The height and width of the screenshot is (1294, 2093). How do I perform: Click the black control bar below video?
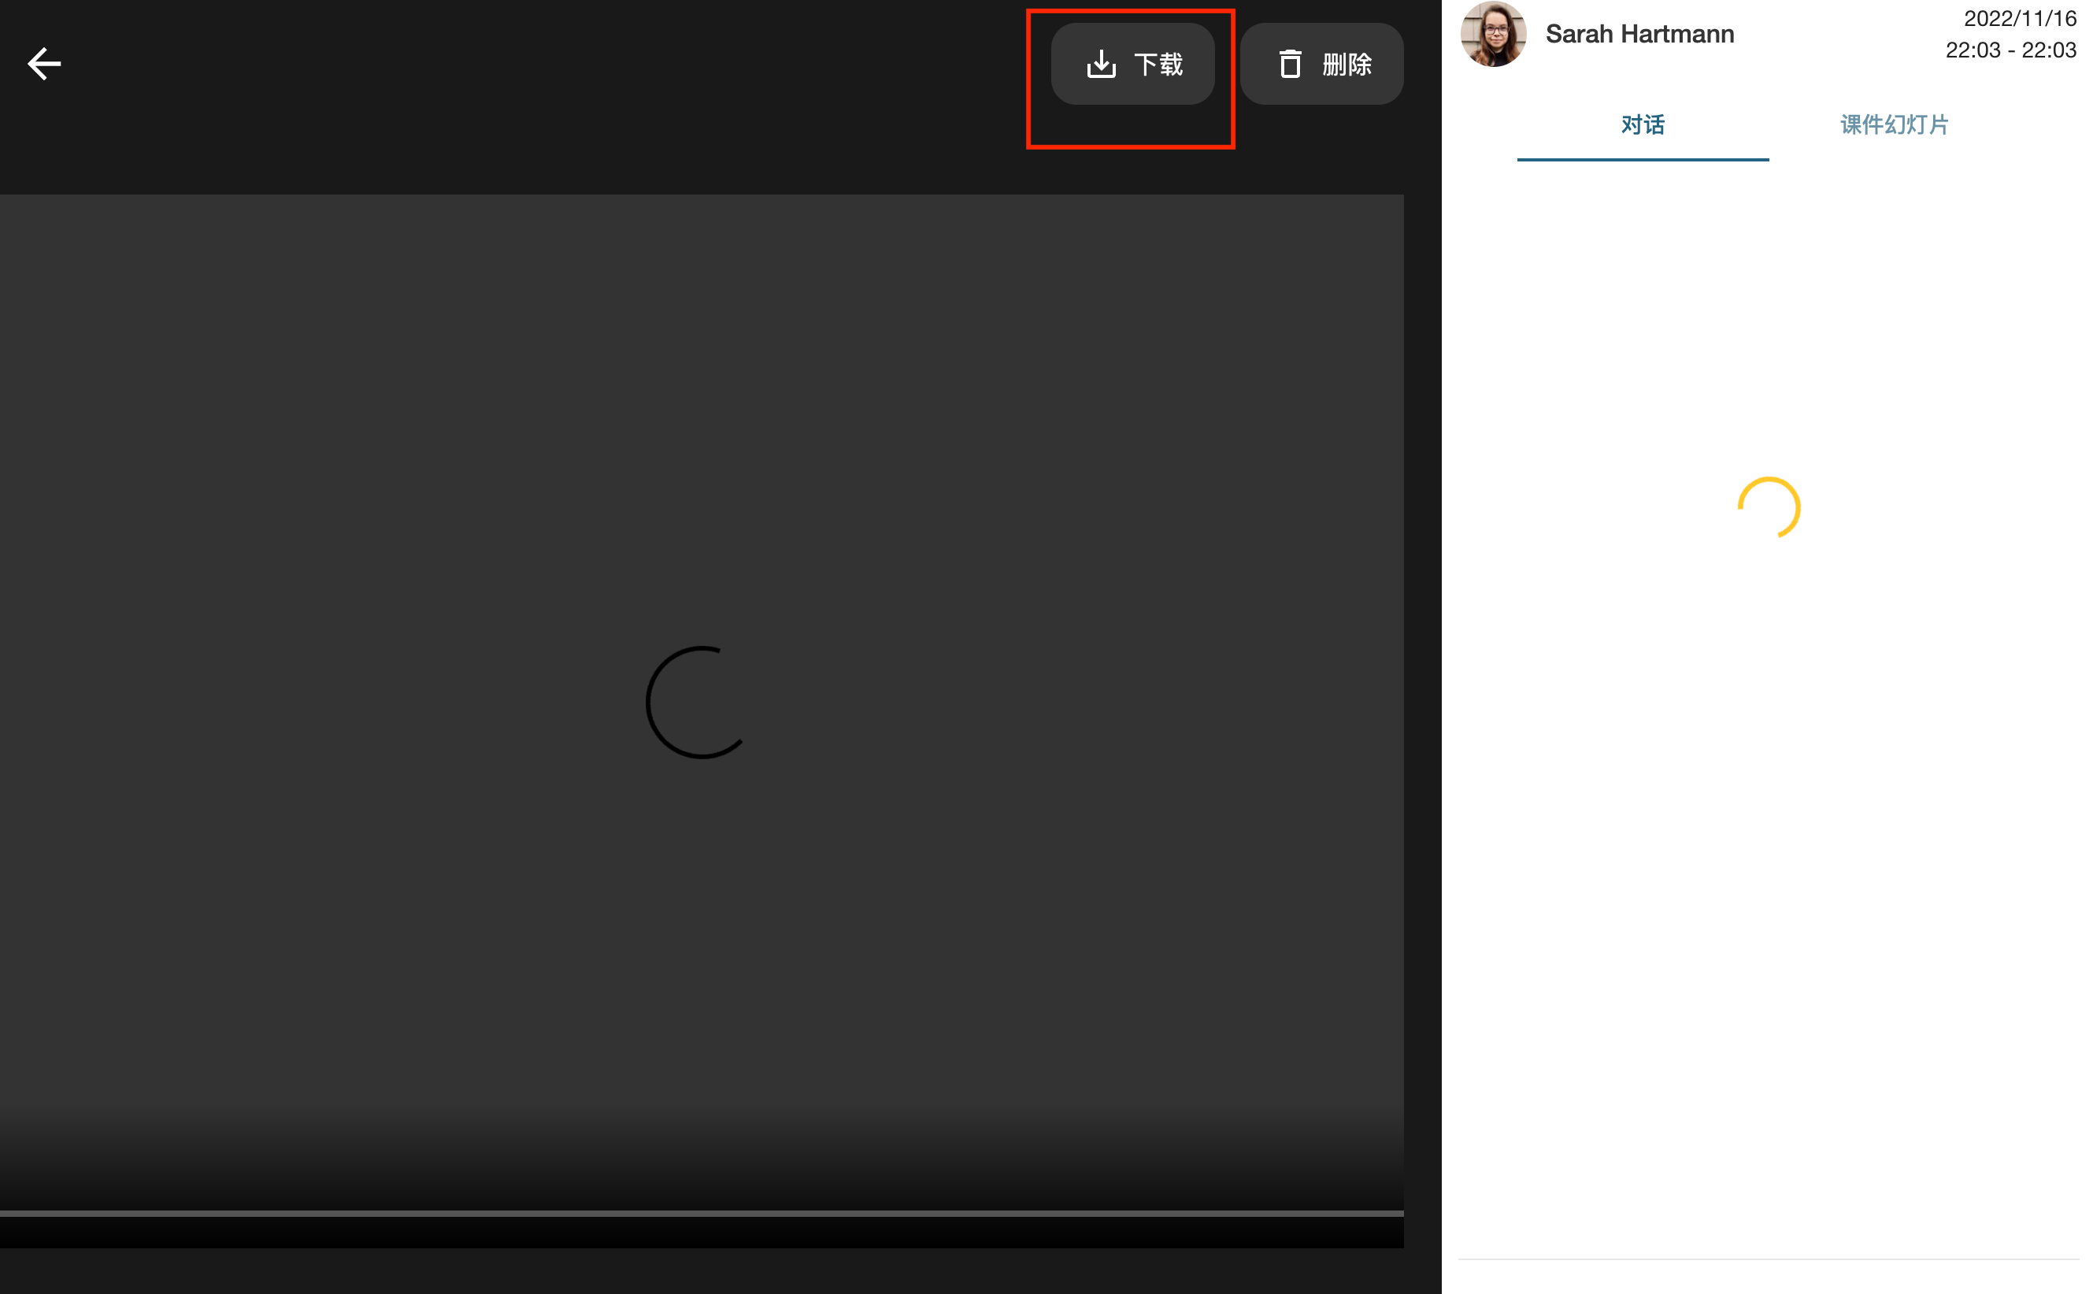pos(702,1233)
